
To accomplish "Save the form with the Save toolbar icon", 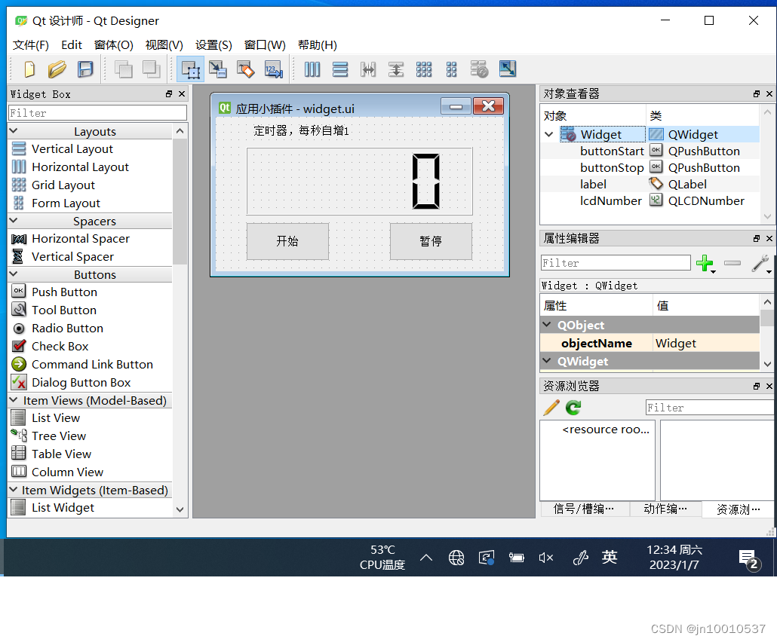I will (x=85, y=69).
